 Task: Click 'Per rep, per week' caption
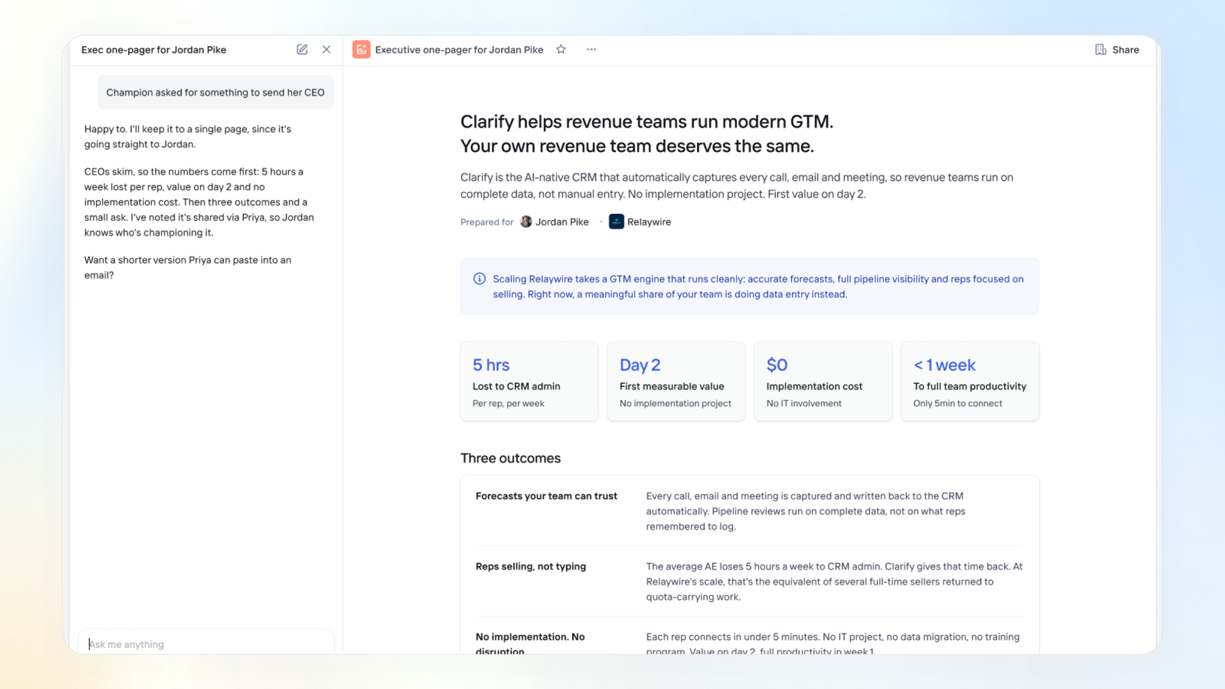508,404
